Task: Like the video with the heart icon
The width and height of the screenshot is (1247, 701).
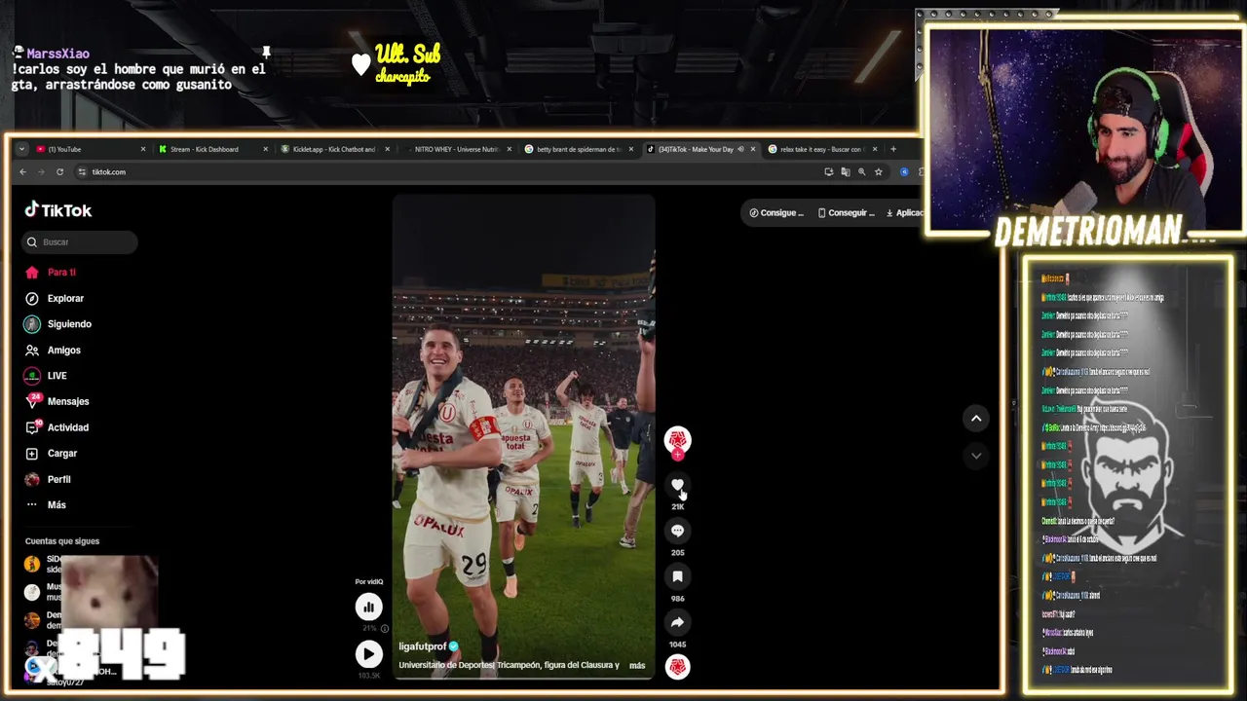Action: pos(677,485)
